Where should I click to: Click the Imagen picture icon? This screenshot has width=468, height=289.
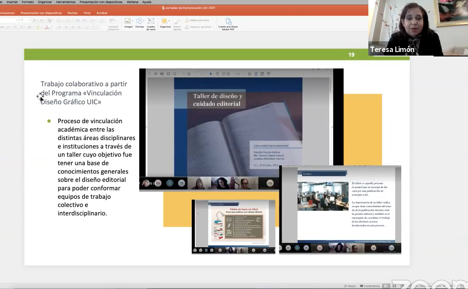click(x=128, y=21)
